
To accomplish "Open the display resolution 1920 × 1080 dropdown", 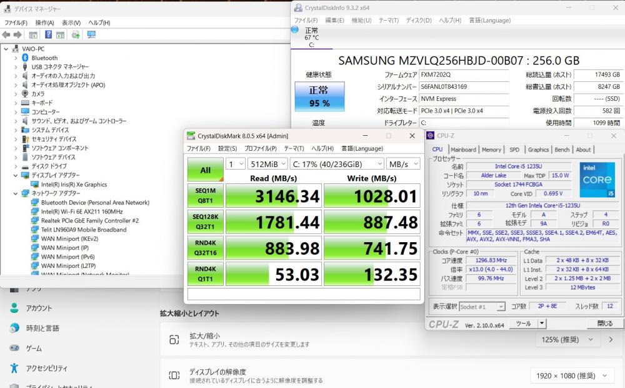I will 571,375.
